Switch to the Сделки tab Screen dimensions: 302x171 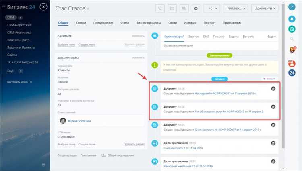[x=81, y=23]
